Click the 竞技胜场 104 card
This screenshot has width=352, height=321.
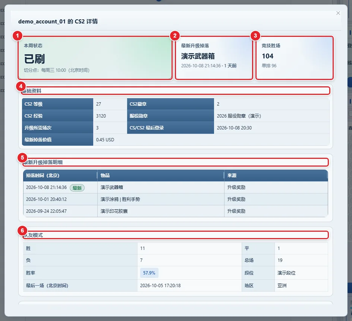click(295, 58)
